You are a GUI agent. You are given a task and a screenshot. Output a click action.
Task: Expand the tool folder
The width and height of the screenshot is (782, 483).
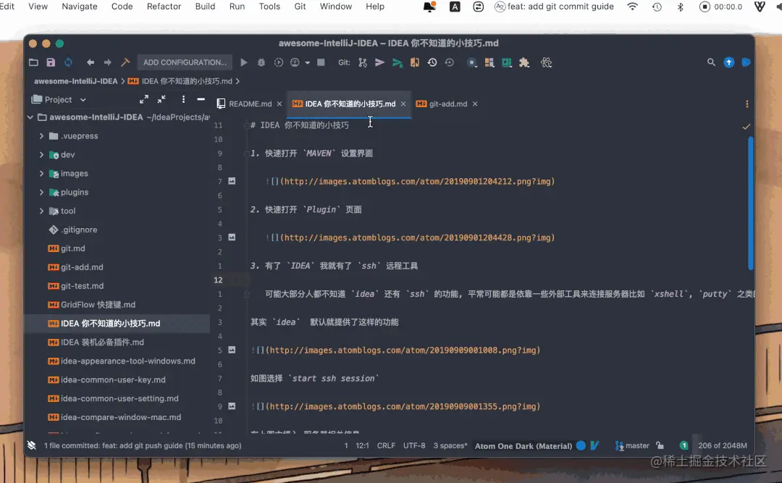point(41,211)
